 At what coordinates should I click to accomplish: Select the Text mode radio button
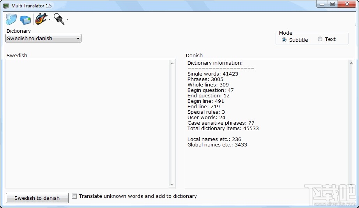point(320,39)
